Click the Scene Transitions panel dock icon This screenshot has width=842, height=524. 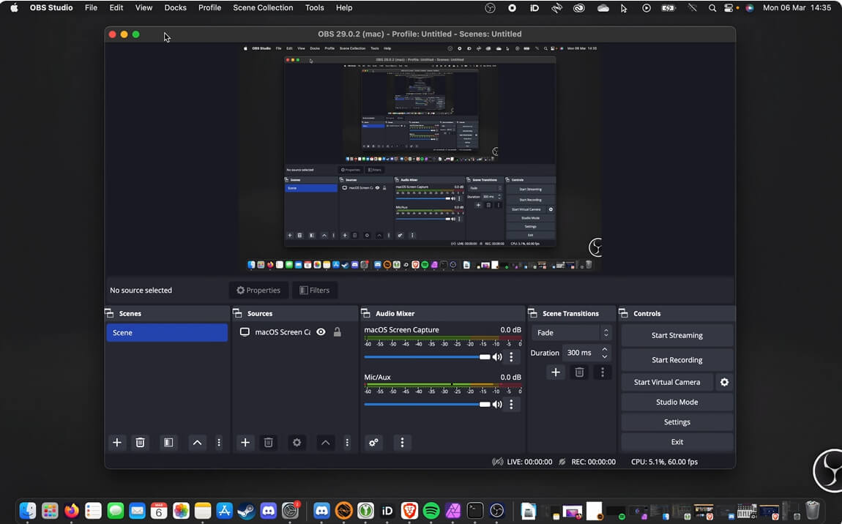point(532,313)
